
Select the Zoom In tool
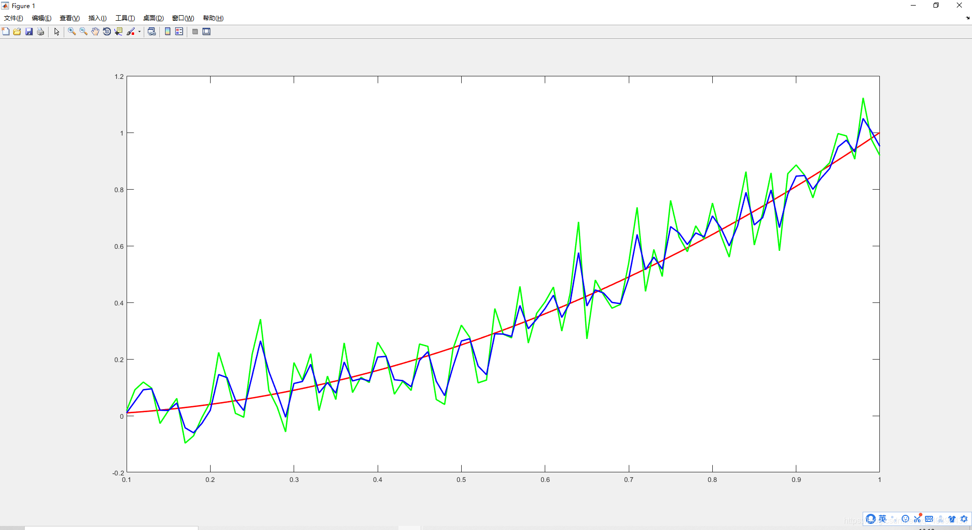coord(72,31)
